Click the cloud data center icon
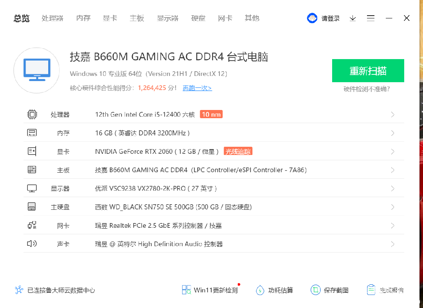The image size is (423, 308). point(19,290)
